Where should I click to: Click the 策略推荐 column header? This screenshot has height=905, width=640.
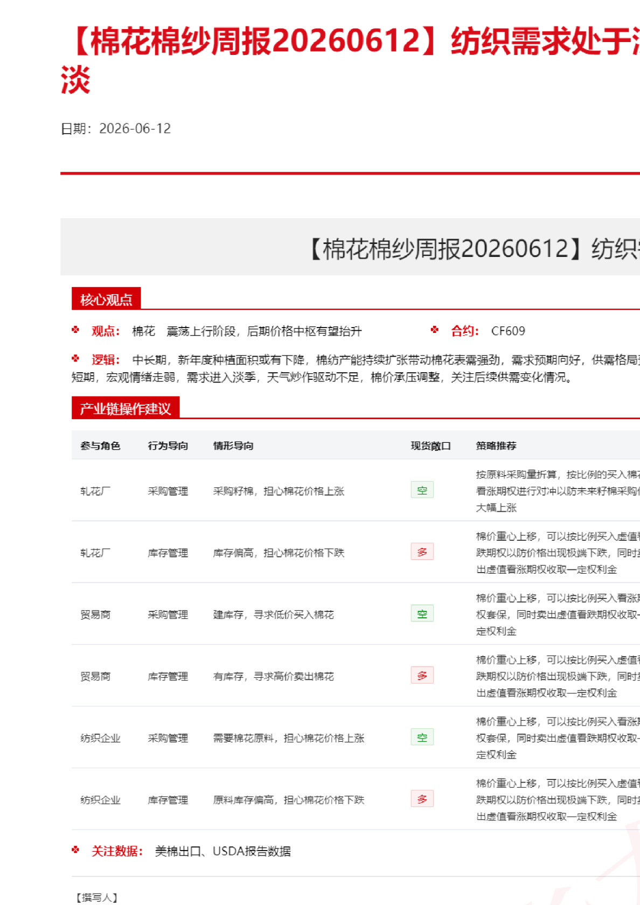pos(496,445)
